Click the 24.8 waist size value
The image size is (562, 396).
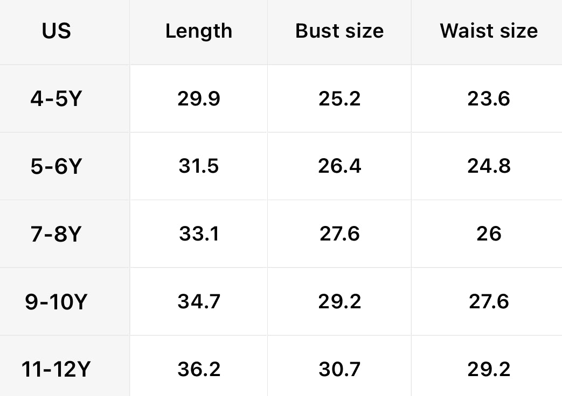(488, 166)
